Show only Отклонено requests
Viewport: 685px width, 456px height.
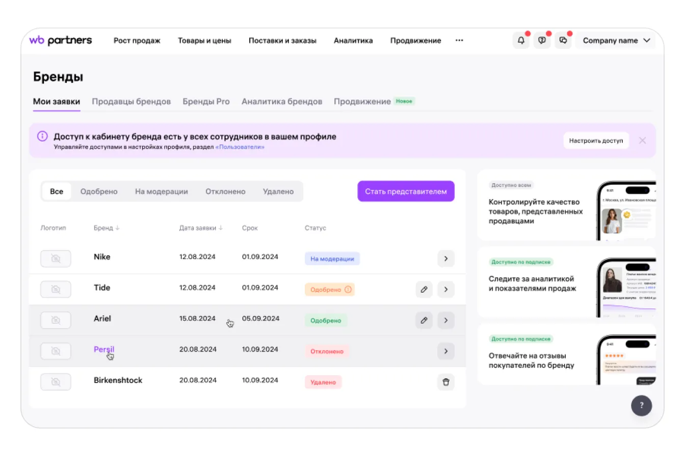pyautogui.click(x=225, y=192)
